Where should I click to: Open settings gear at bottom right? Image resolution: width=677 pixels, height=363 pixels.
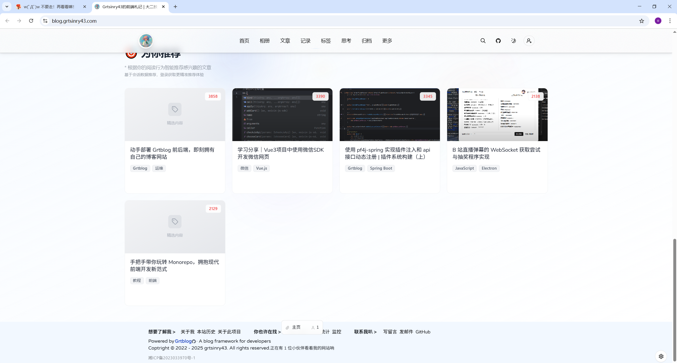pyautogui.click(x=661, y=356)
